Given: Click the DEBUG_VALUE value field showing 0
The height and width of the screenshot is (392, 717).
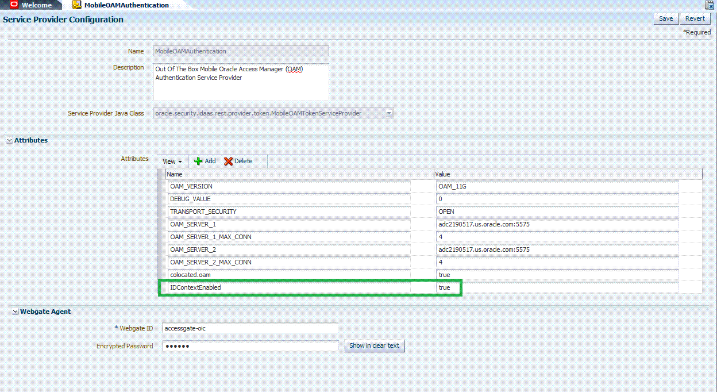Looking at the screenshot, I should pyautogui.click(x=557, y=199).
